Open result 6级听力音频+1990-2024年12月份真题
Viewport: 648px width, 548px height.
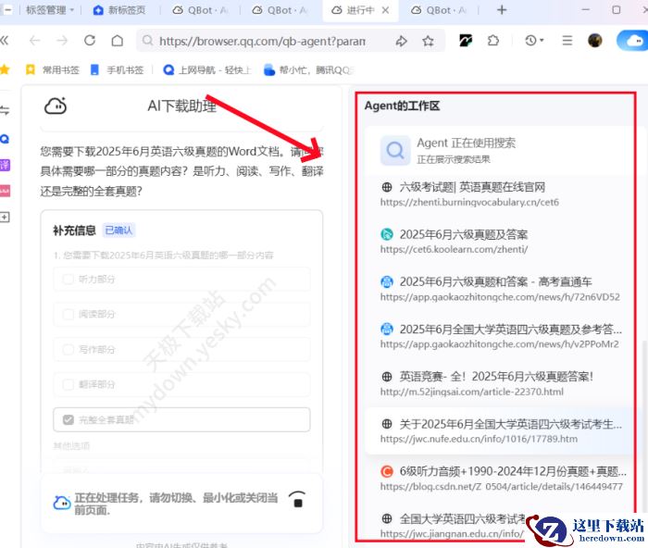coord(513,471)
